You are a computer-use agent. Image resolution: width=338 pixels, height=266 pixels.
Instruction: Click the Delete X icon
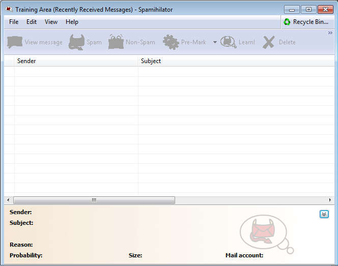[269, 42]
